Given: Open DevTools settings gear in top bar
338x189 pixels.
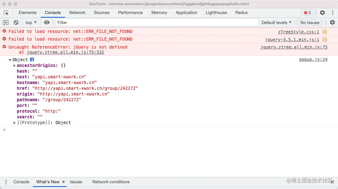Looking at the screenshot, I should click(x=322, y=13).
